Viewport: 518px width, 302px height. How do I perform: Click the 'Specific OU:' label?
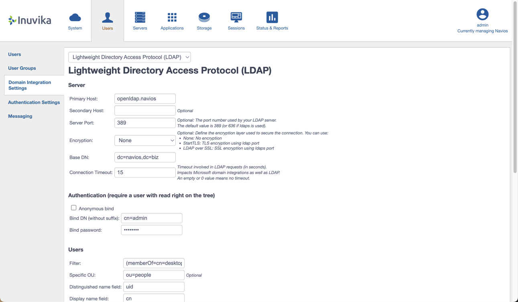[x=82, y=275]
